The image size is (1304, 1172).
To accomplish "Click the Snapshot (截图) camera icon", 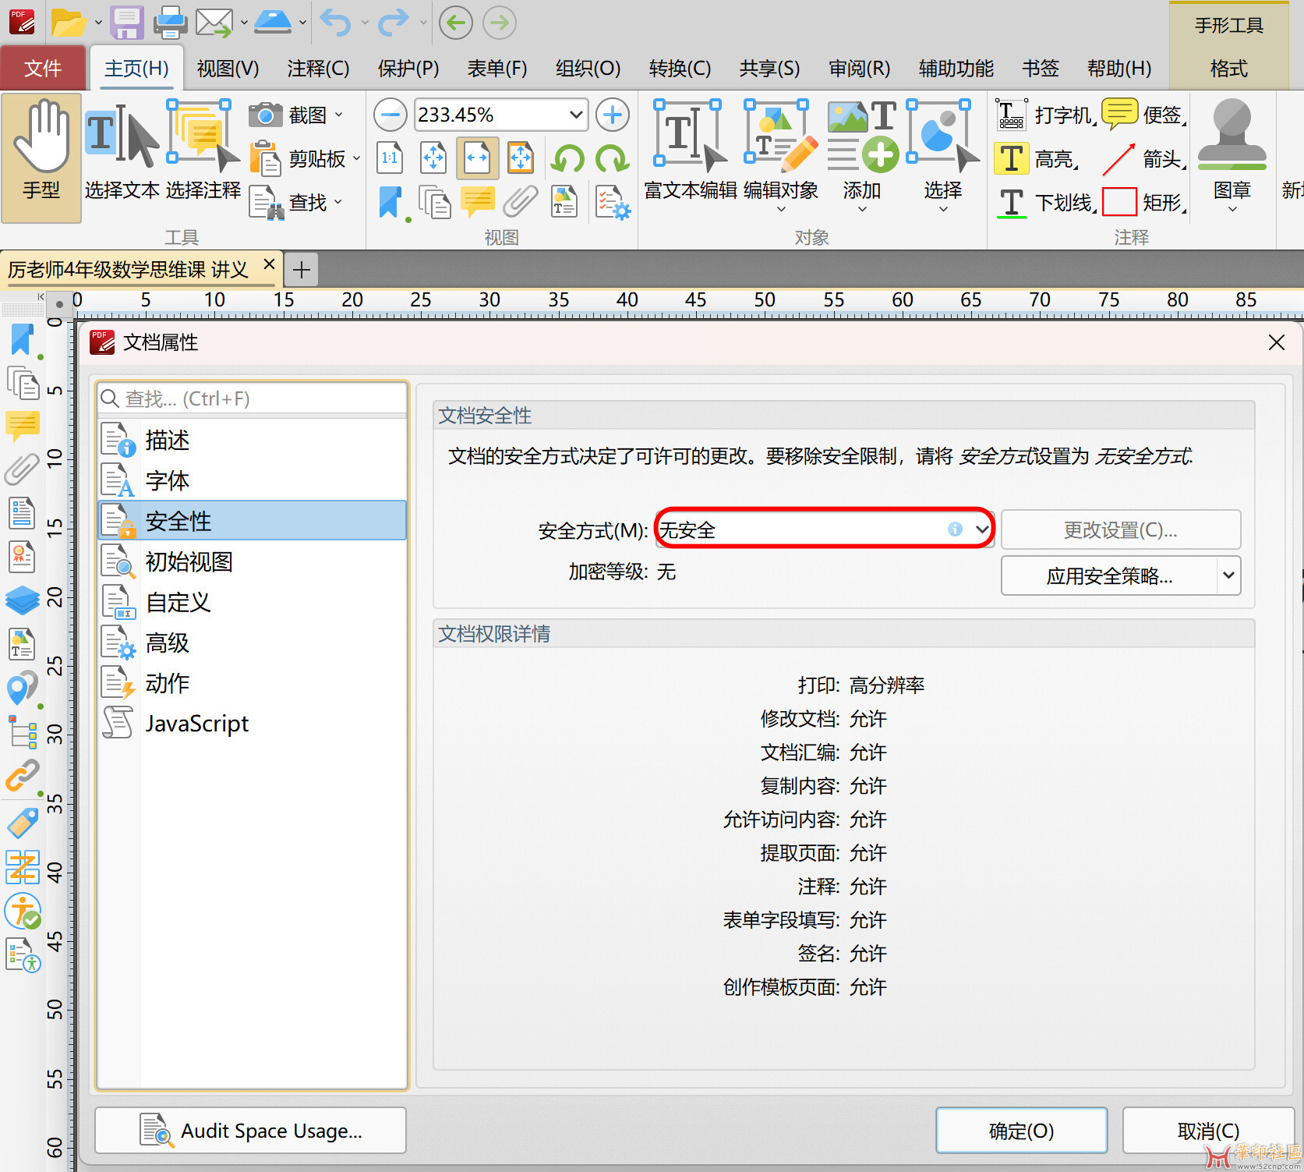I will point(265,115).
